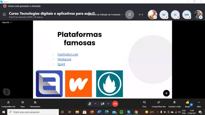
Task: Expand microphone options chevron
Action: coord(95,104)
